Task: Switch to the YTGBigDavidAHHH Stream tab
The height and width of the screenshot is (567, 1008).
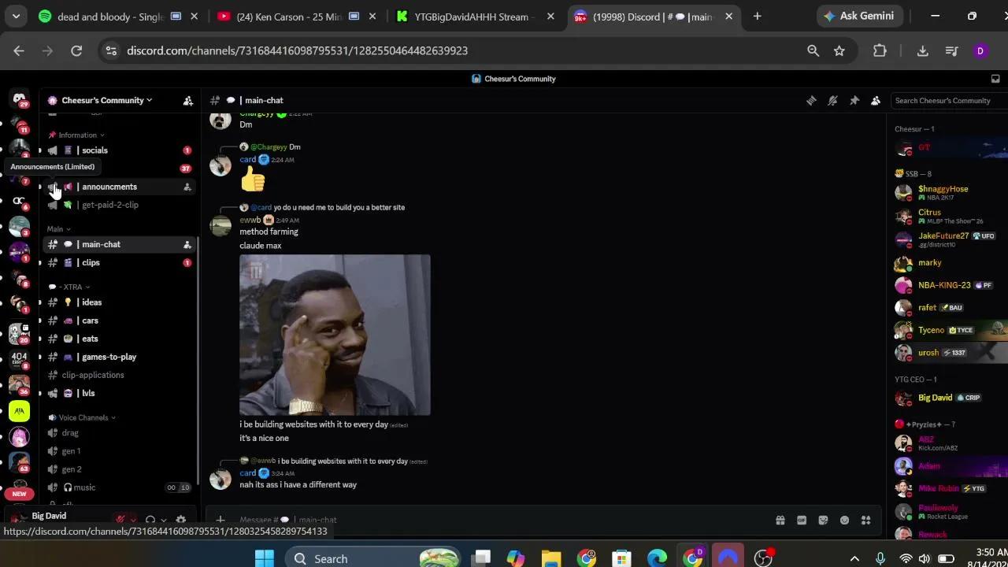Action: (475, 17)
